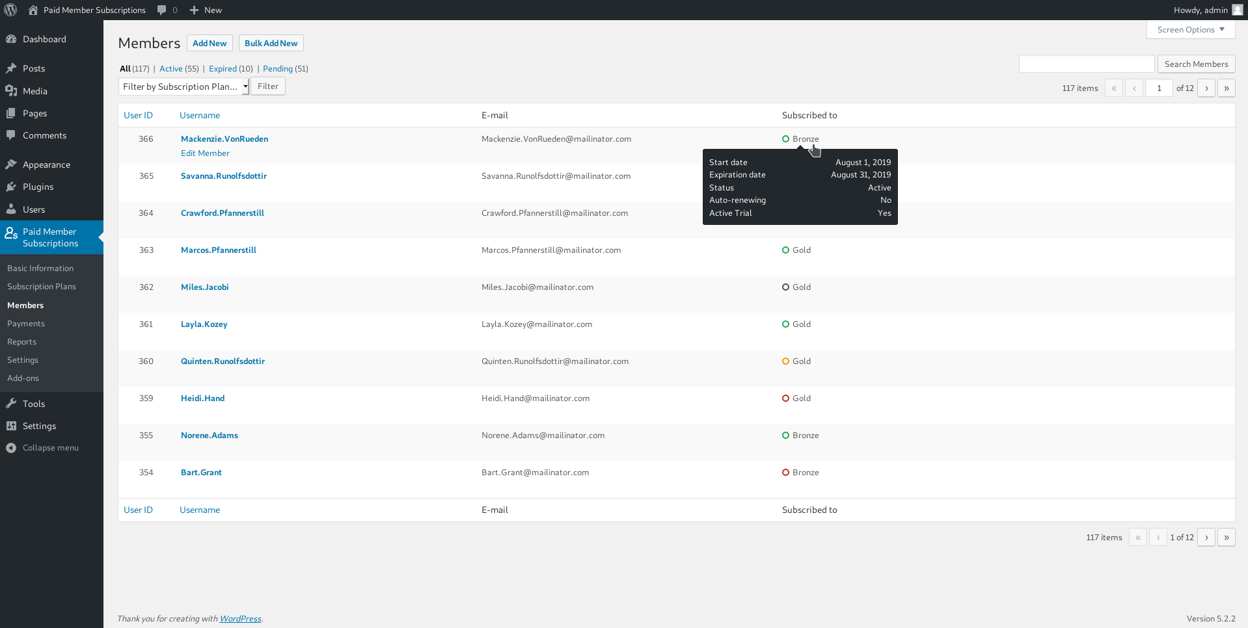Click the Appearance paintbrush icon
Screen dimensions: 1248x628
11,164
